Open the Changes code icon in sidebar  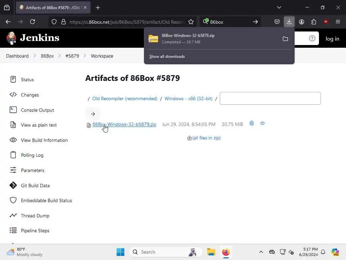(x=13, y=95)
